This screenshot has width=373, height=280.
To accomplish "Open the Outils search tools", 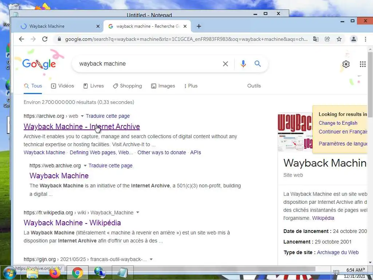I will (x=254, y=86).
